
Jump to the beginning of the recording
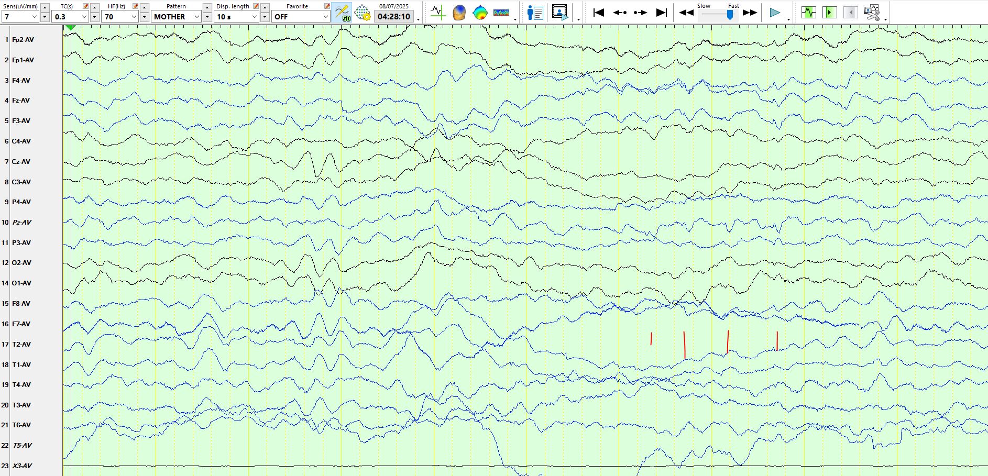tap(598, 13)
